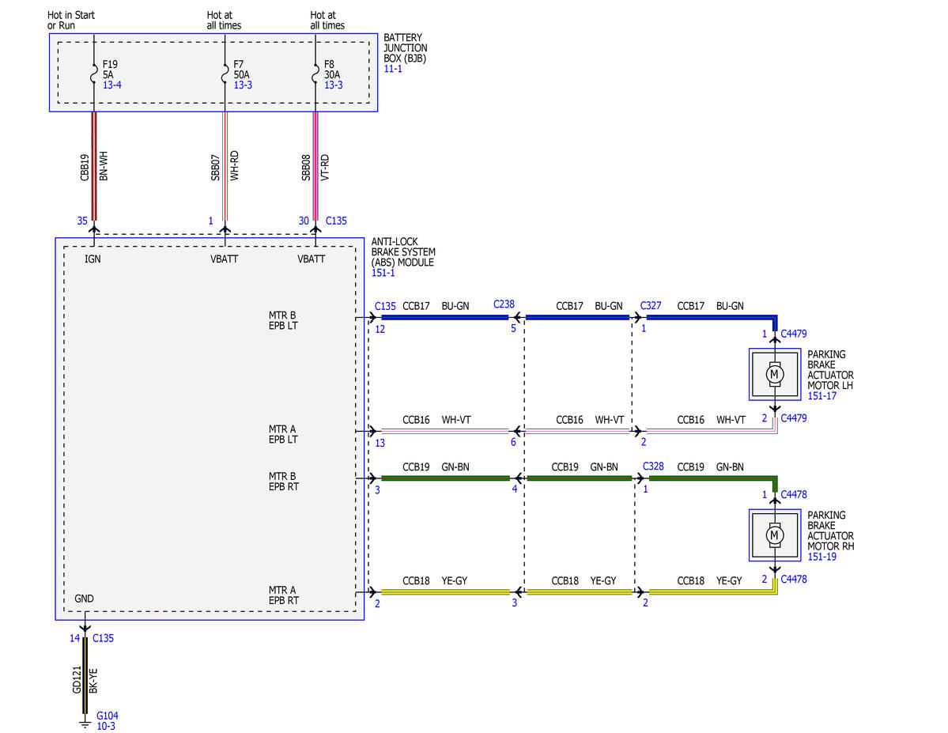The image size is (948, 733).
Task: Follow the 151-17 reference for motor LH
Action: (822, 396)
